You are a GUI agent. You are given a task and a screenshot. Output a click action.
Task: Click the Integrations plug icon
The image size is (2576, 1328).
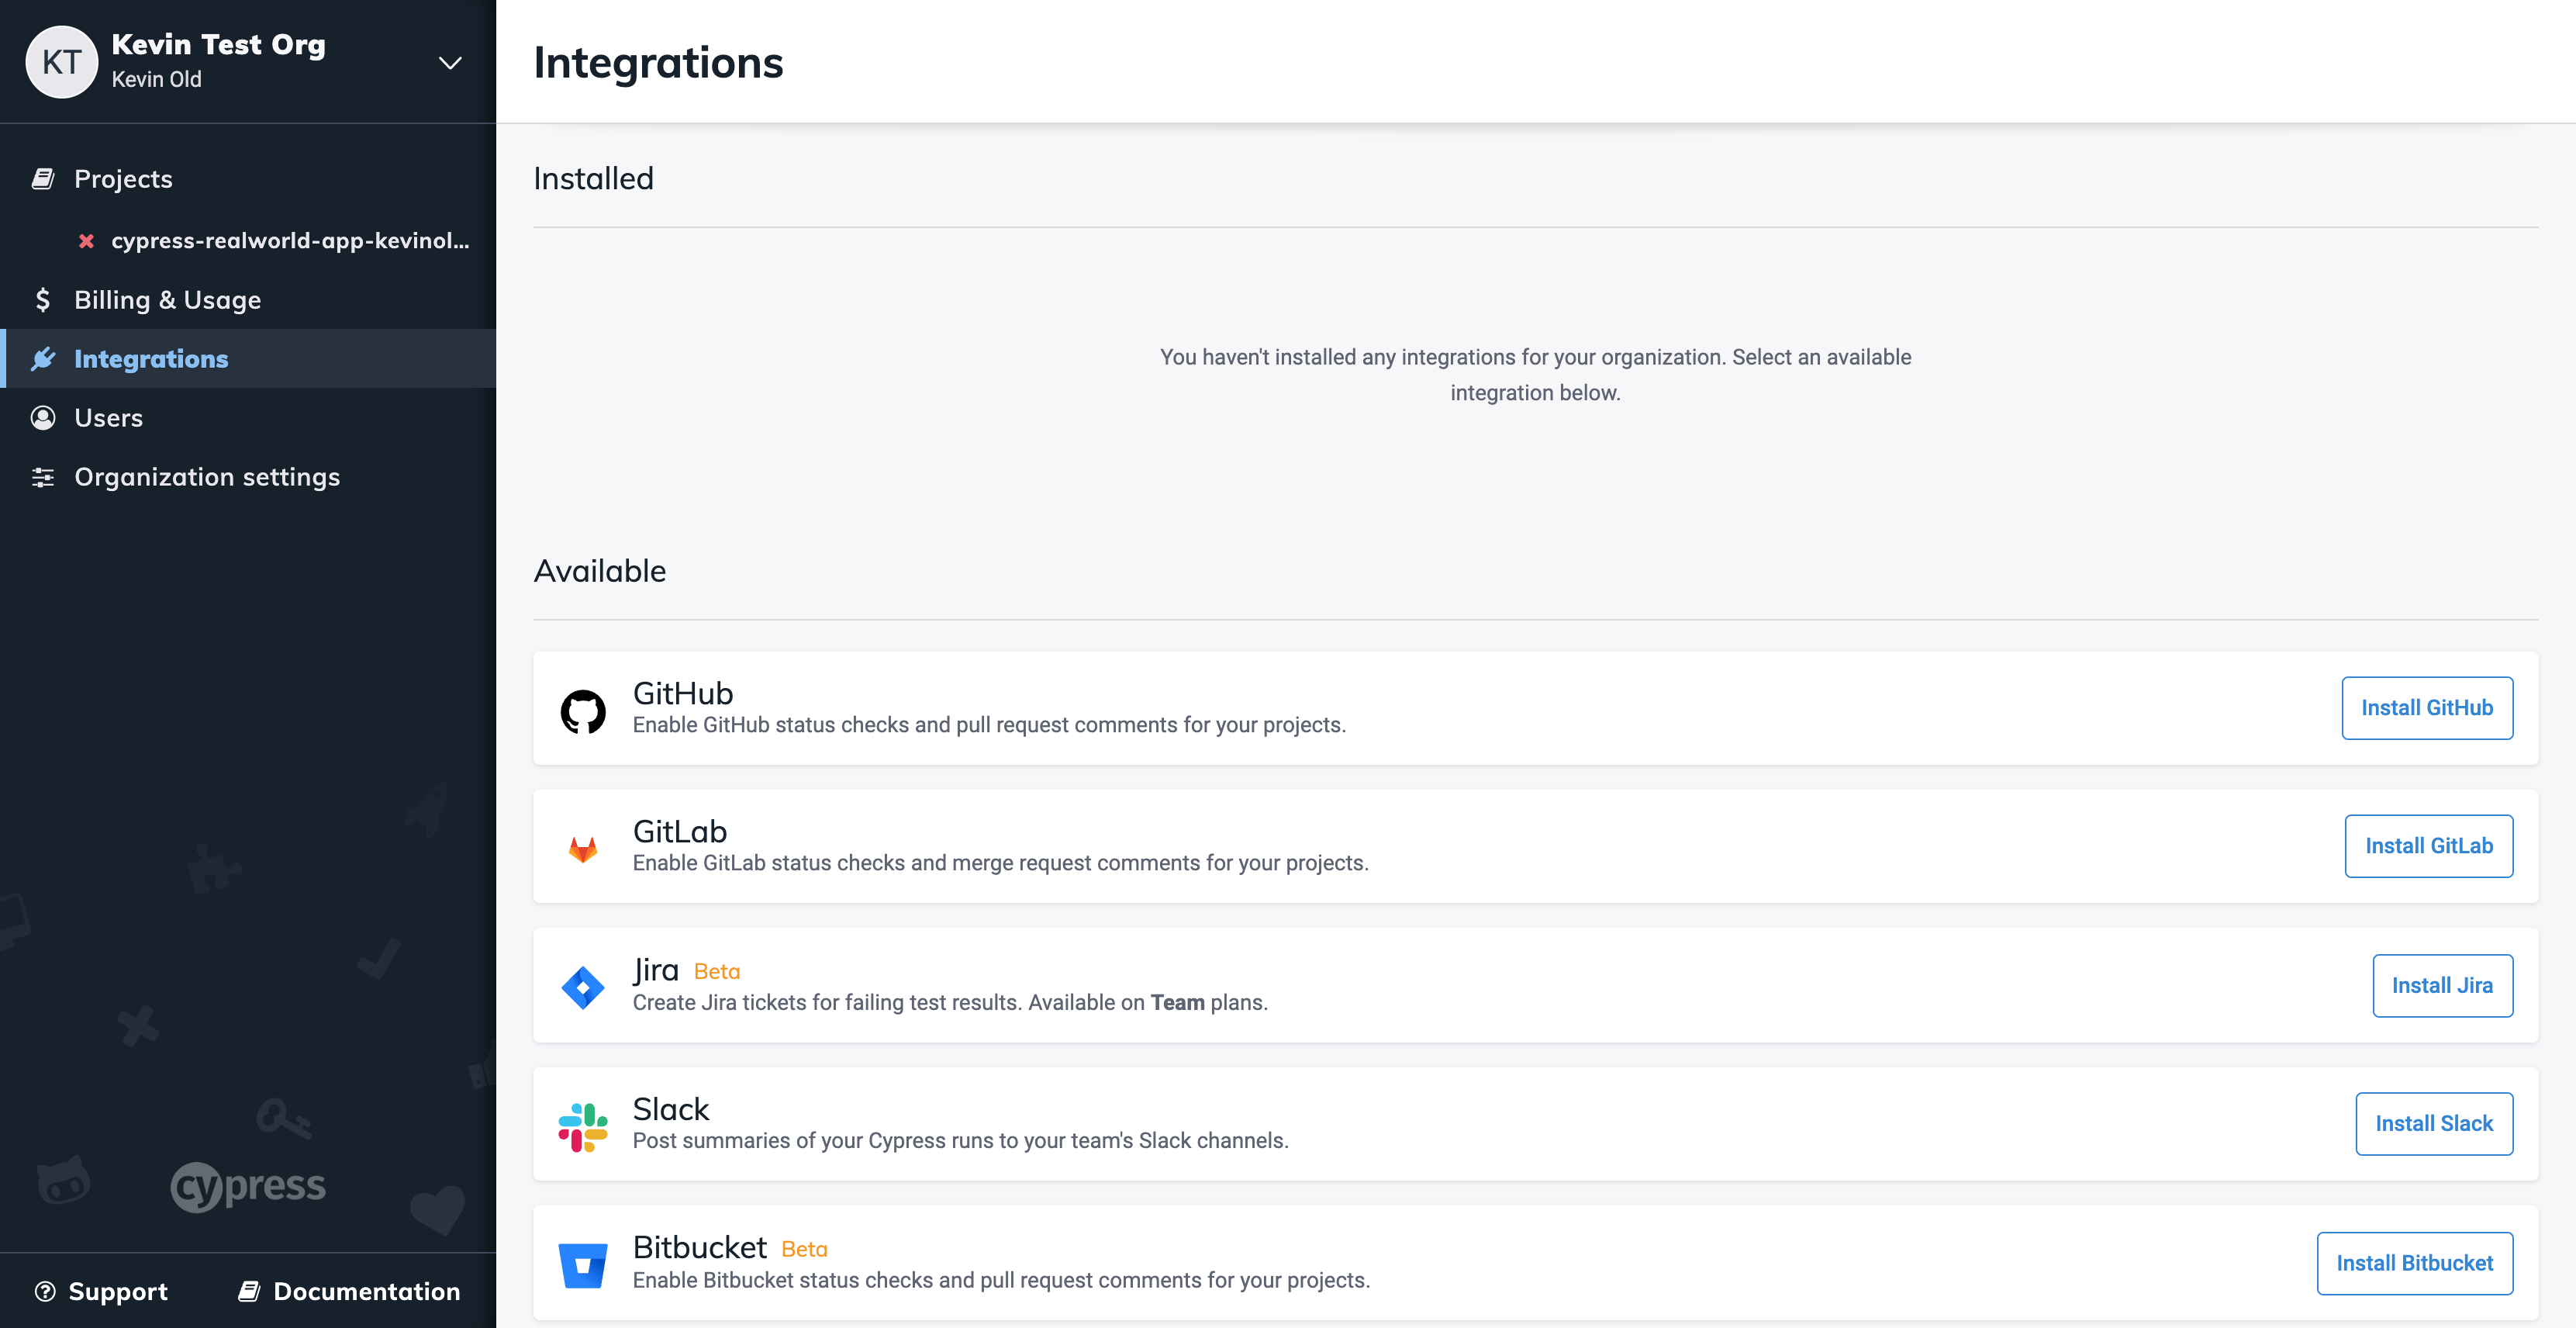[43, 358]
